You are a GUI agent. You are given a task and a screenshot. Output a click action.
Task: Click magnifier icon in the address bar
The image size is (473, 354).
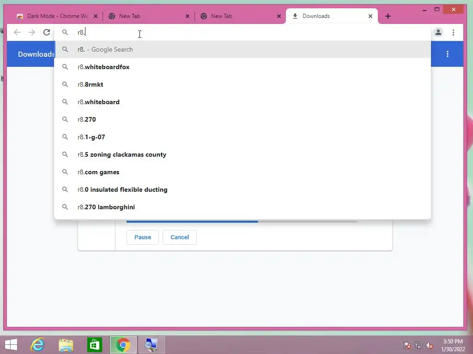click(65, 32)
